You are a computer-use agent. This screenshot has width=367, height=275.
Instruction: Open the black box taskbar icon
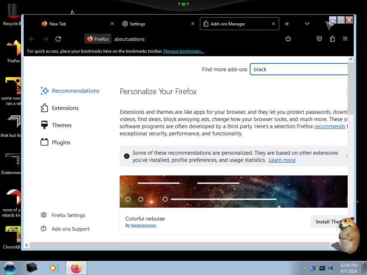(x=32, y=268)
